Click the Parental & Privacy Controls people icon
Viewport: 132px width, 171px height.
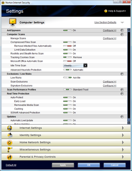coord(10,157)
